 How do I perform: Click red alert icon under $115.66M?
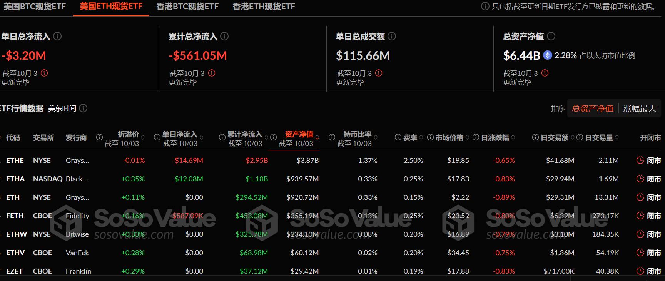point(379,73)
